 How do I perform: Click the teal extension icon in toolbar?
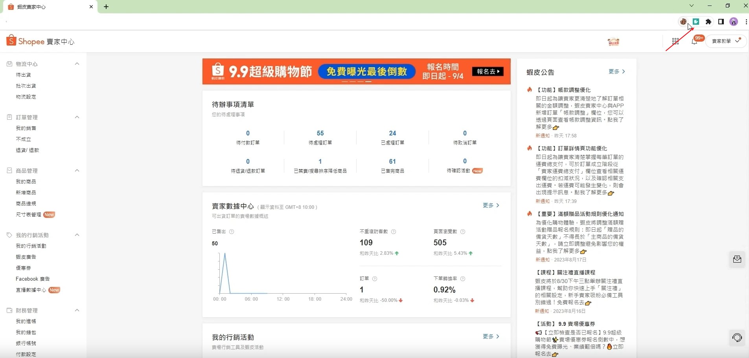[x=696, y=22]
